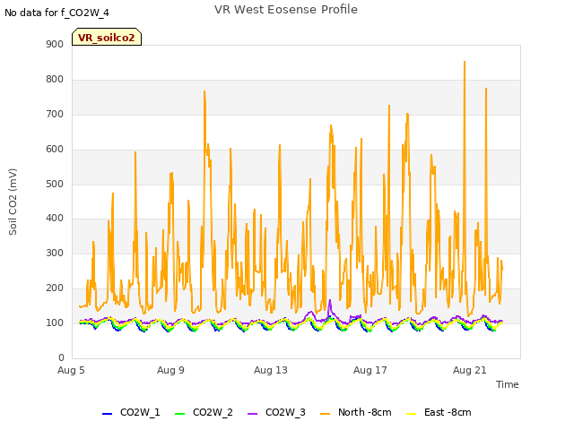
Task: Select the CO2W_1 legend label
Action: 140,412
